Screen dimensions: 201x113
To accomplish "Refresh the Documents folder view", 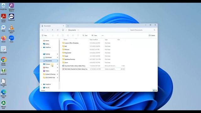I will point(57,30).
